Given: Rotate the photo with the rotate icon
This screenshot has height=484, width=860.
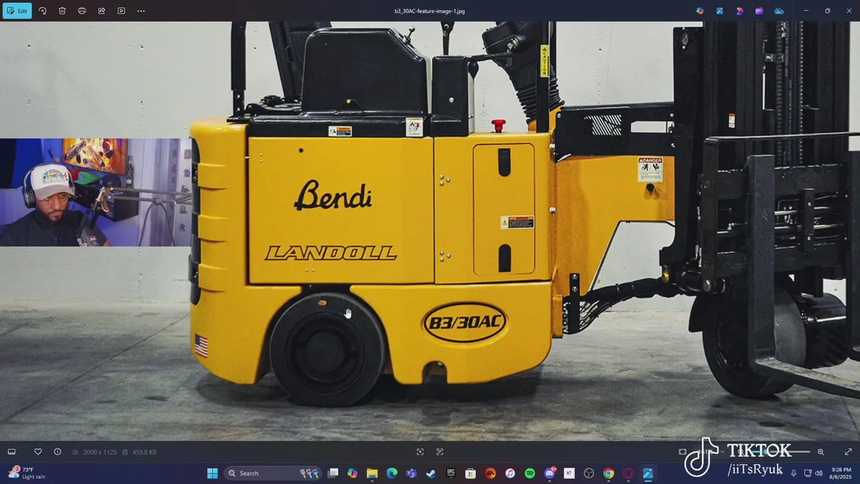Looking at the screenshot, I should (x=42, y=11).
